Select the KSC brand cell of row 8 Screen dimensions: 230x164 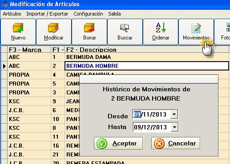coord(29,128)
